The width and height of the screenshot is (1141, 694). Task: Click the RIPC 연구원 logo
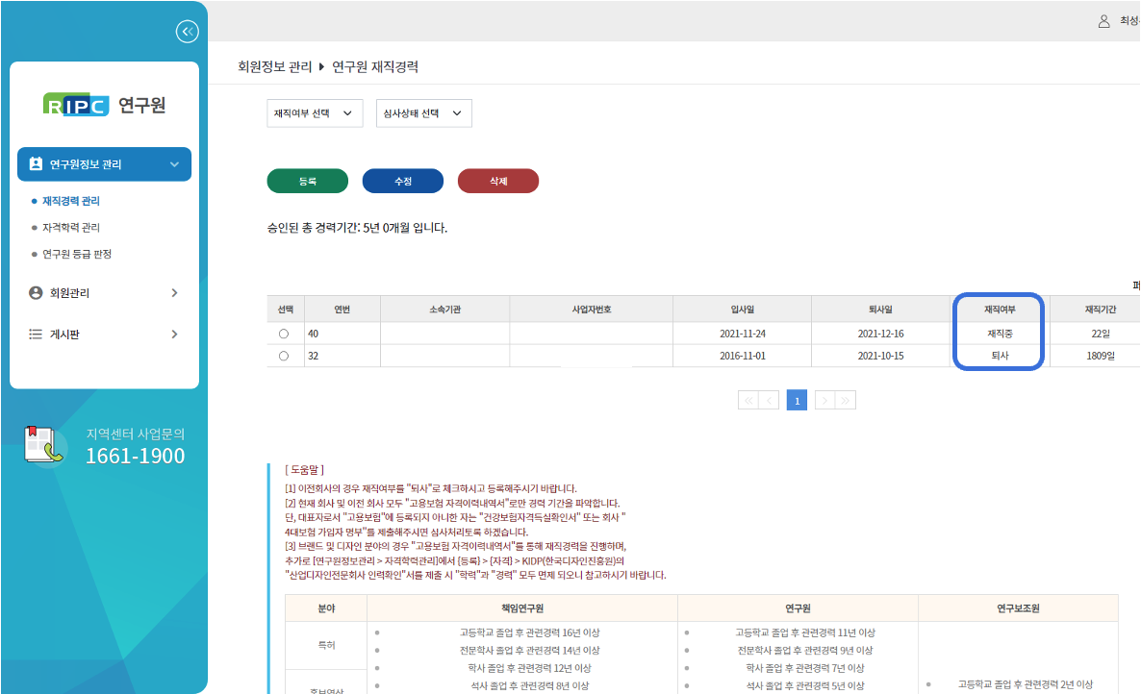104,105
